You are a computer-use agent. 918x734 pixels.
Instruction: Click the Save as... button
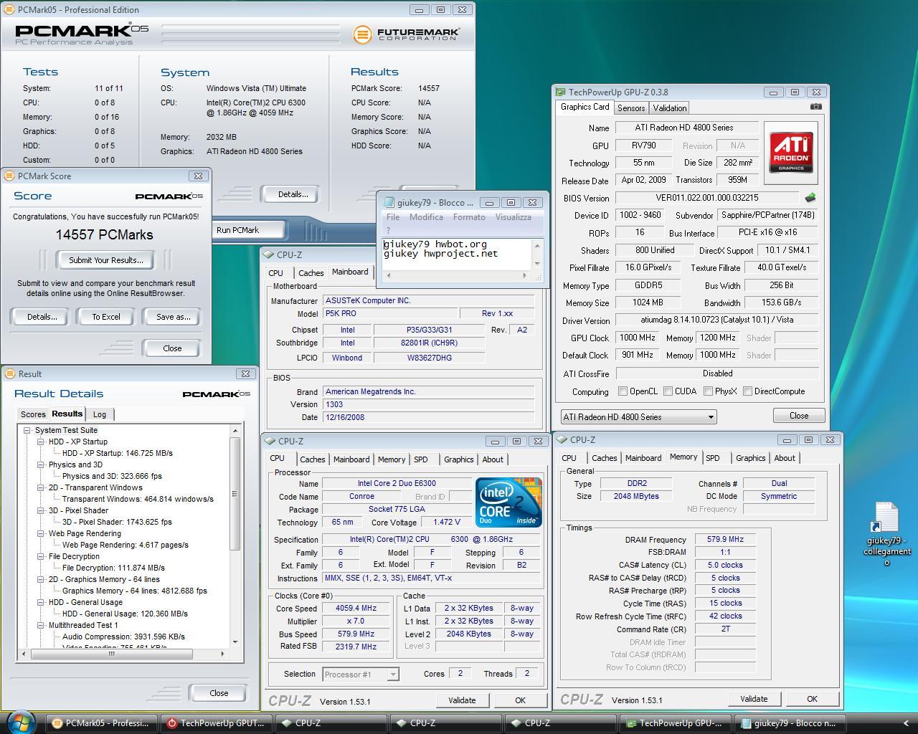pos(173,317)
